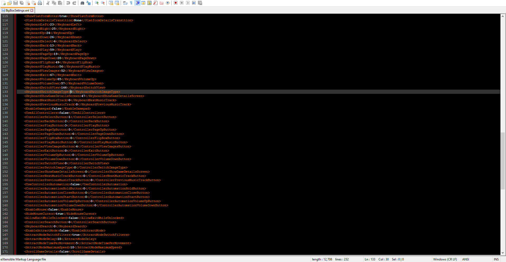Screen dimensions: 506x262
Task: Click the ShowPlatformNotes true line
Action: click(x=64, y=16)
